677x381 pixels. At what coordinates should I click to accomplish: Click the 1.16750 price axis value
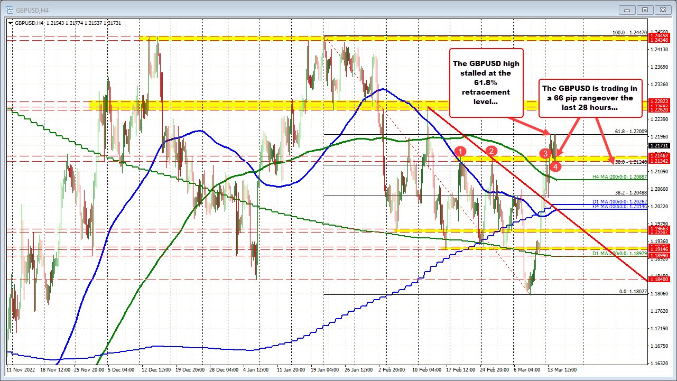pos(659,346)
